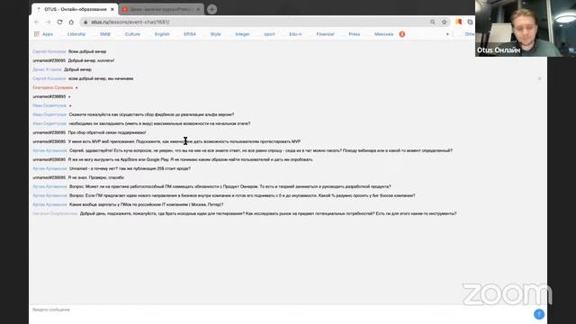The height and width of the screenshot is (324, 576).
Task: Open the Style bookmark folder
Action: click(x=215, y=34)
